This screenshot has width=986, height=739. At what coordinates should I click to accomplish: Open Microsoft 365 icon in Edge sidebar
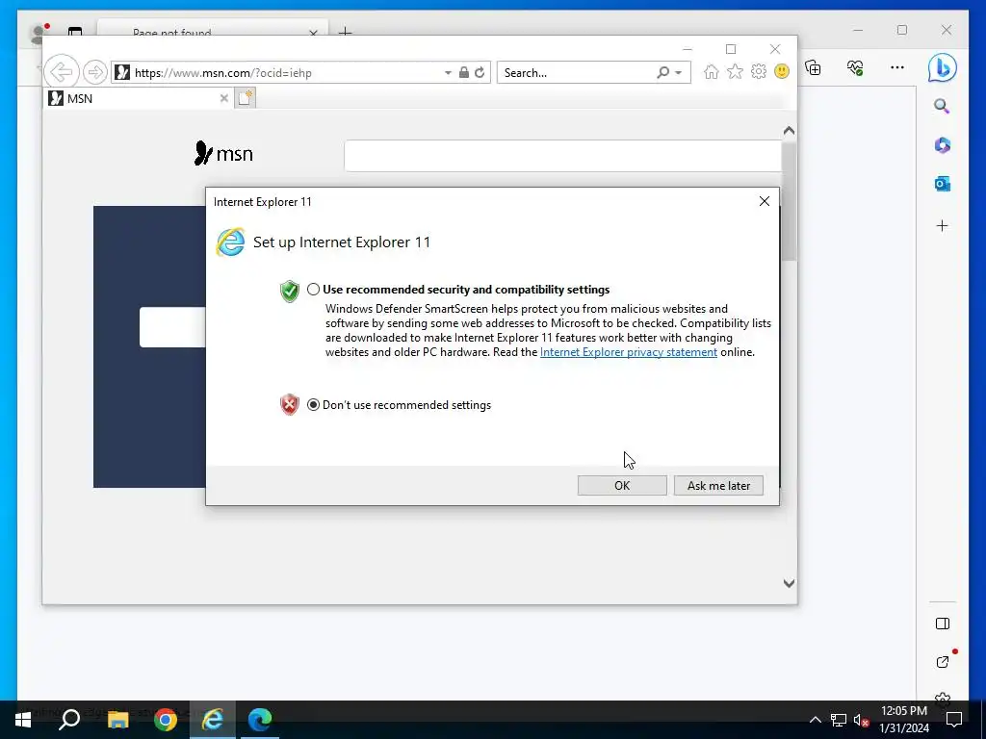point(942,145)
